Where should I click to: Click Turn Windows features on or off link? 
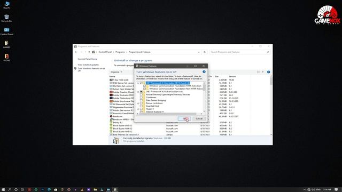coord(91,69)
